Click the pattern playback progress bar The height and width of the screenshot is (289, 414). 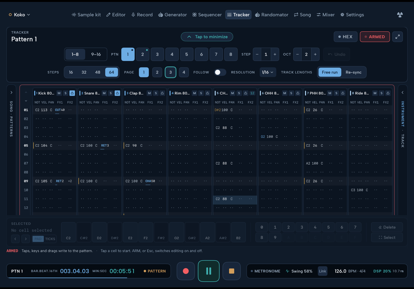(89, 278)
